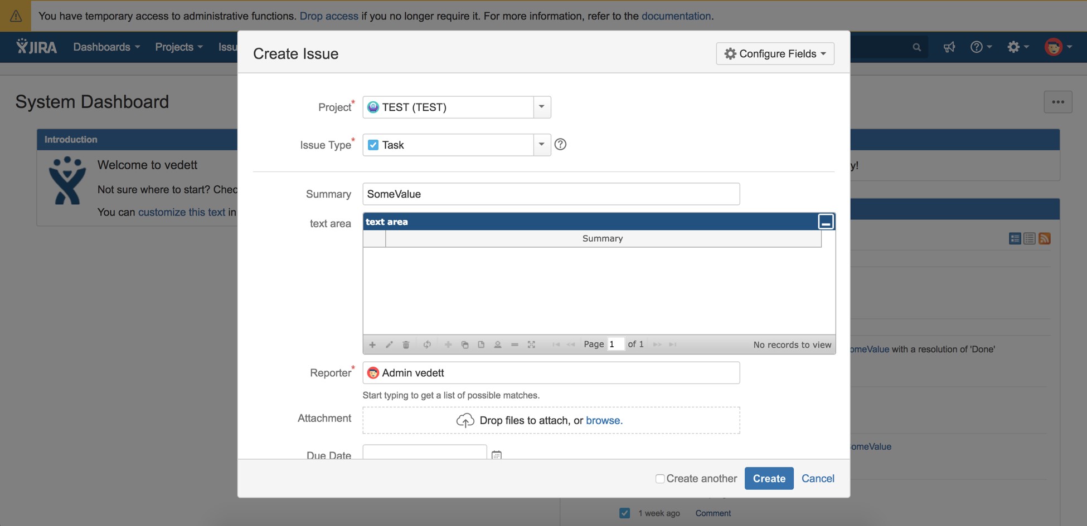Expand the Project dropdown arrow

coord(541,107)
